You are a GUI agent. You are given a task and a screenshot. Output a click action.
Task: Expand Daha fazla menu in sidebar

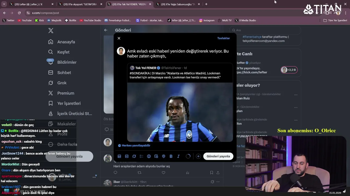(x=62, y=144)
